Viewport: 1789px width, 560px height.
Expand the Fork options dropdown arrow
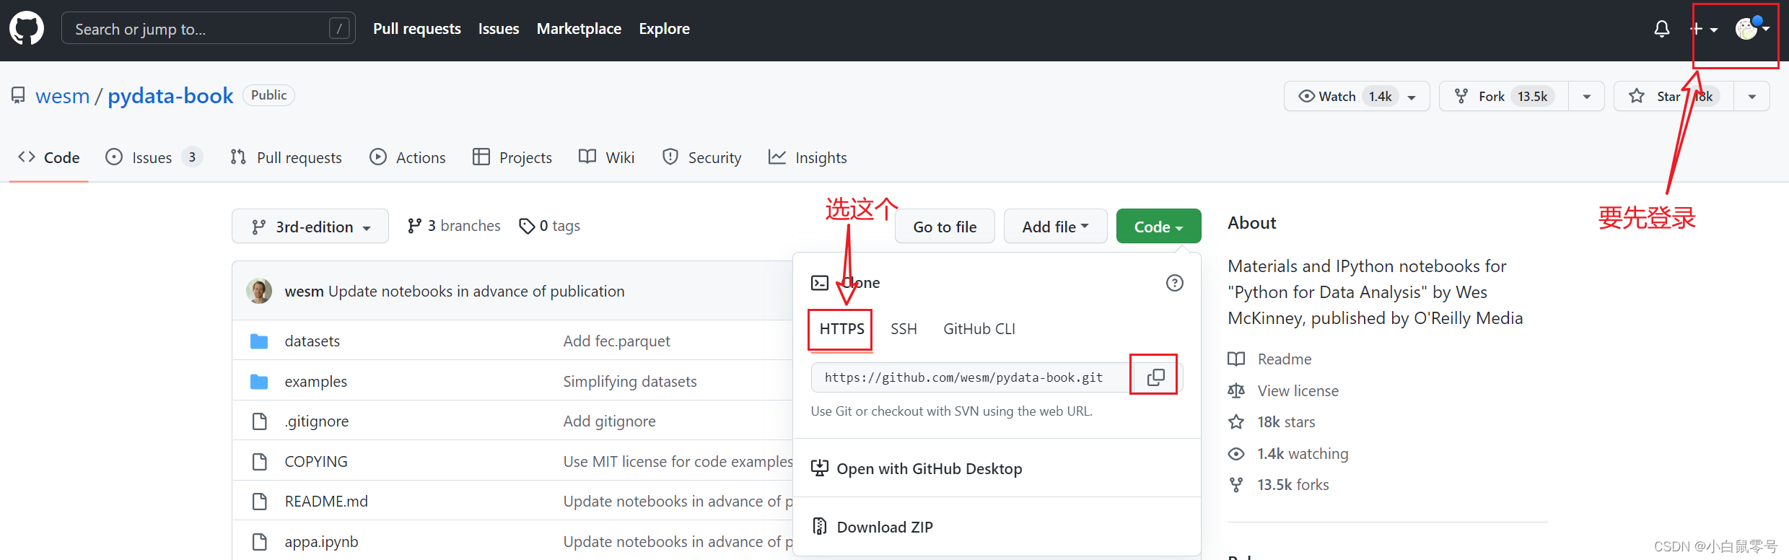pos(1586,97)
